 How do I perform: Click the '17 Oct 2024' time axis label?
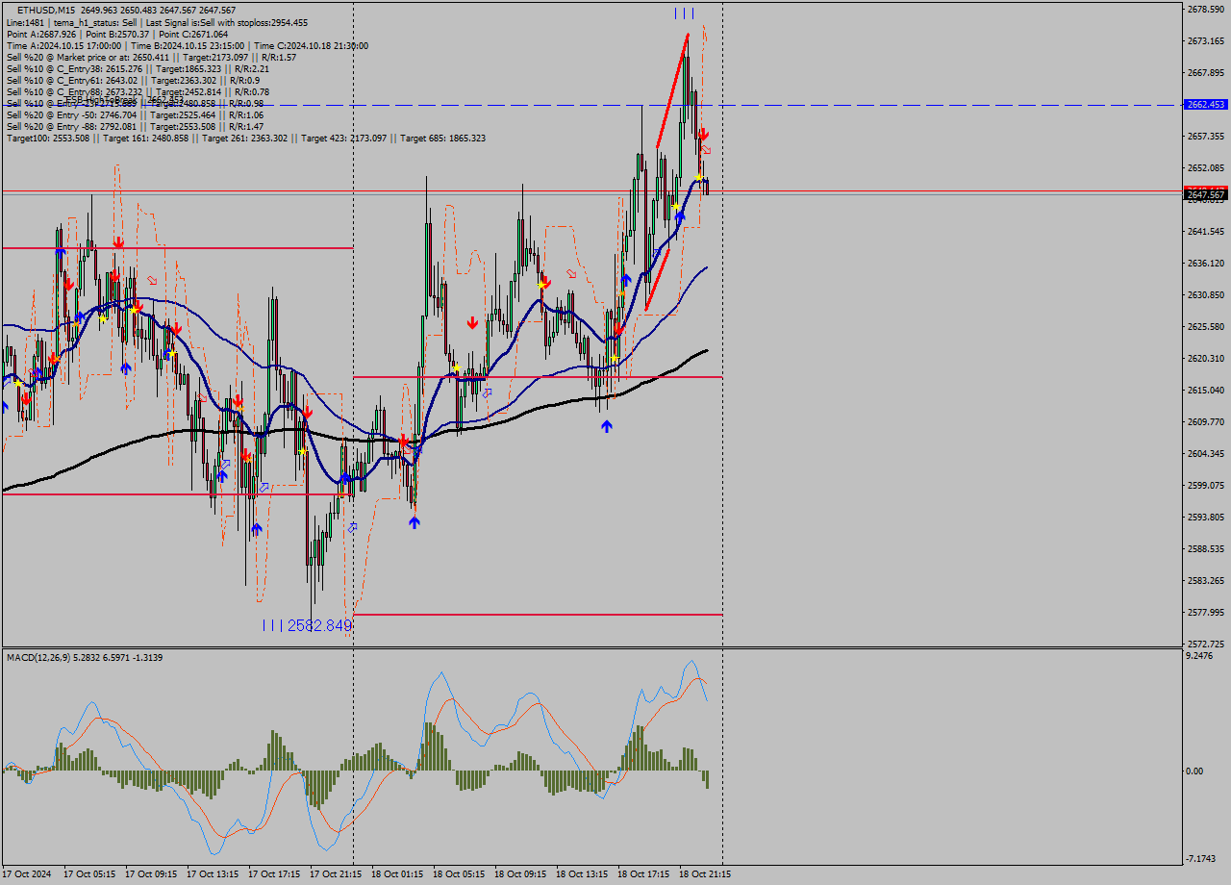27,875
